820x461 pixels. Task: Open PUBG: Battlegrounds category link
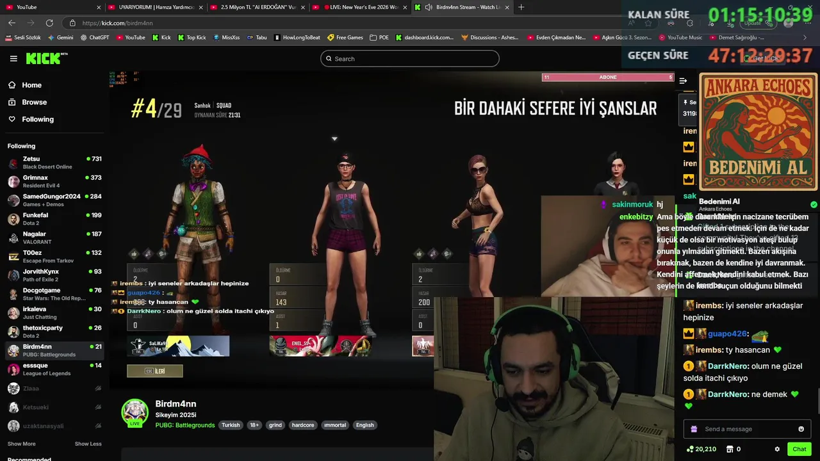coord(185,425)
